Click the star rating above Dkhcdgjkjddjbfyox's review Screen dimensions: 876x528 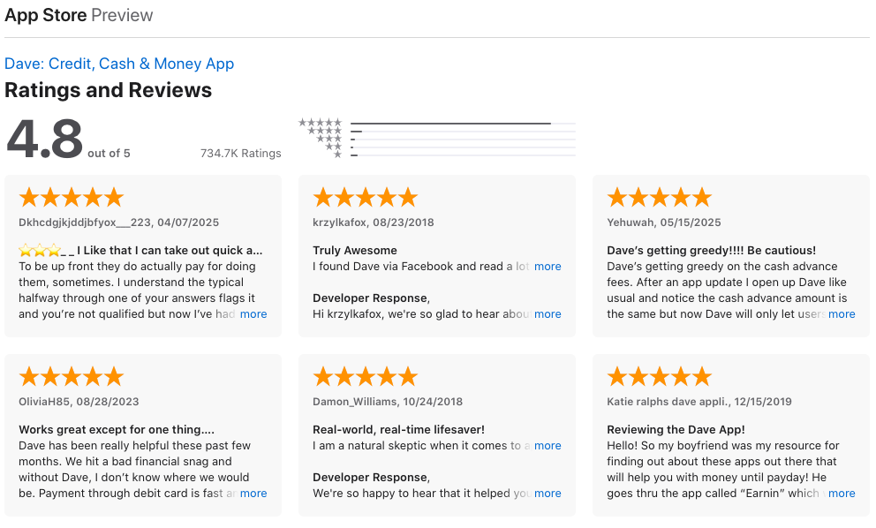coord(71,196)
